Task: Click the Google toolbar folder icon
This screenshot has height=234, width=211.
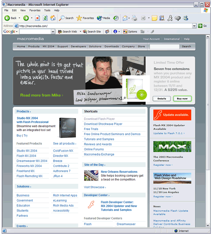Action: tap(142, 31)
